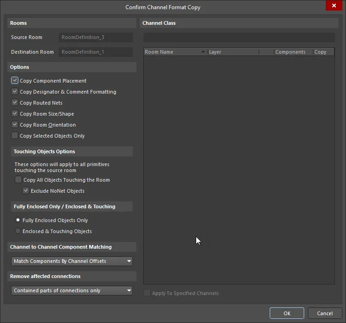
Task: Click the Room Name sort arrow
Action: [x=203, y=52]
